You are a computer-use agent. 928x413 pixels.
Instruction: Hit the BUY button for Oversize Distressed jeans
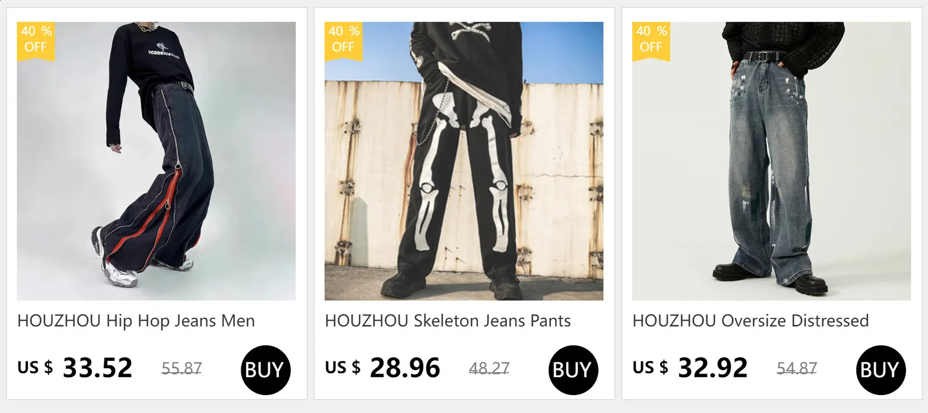tap(880, 369)
